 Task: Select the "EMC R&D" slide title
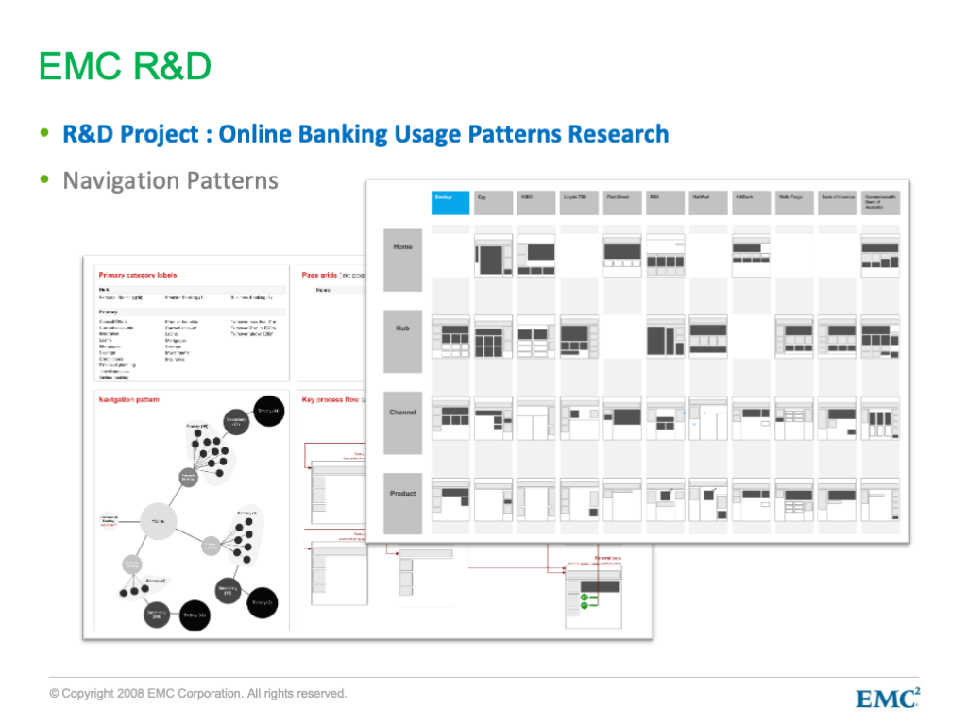[x=126, y=66]
